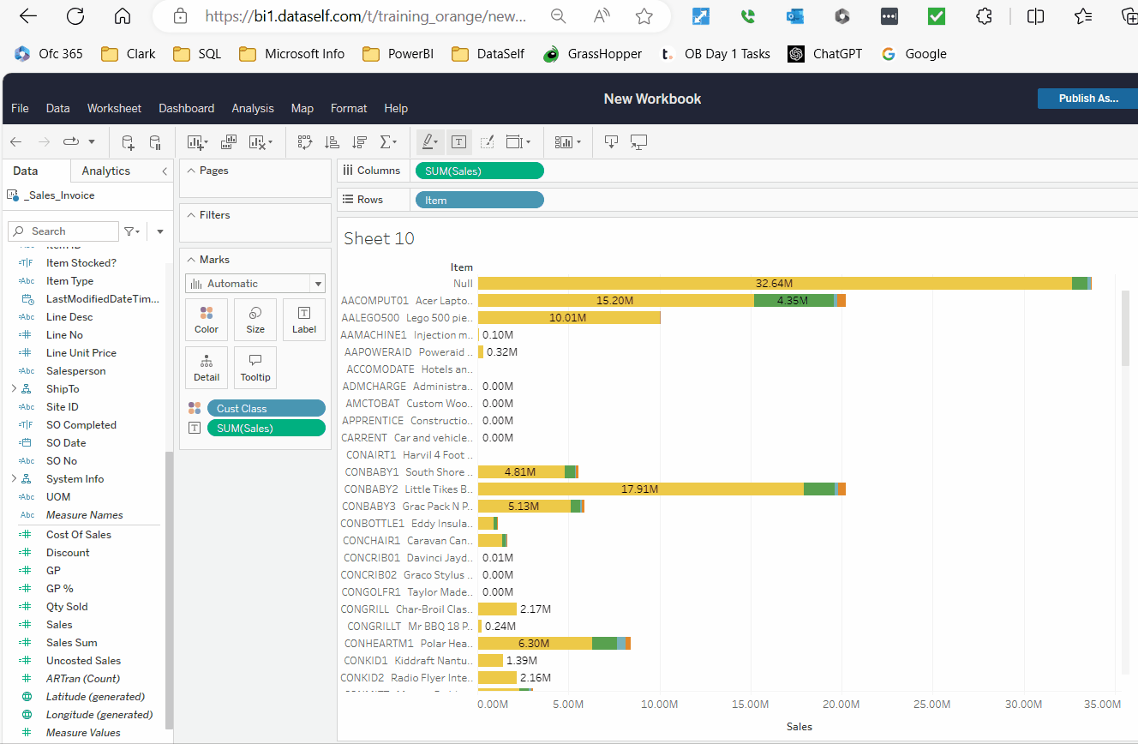Click the Swap Rows and Columns icon

(x=305, y=142)
